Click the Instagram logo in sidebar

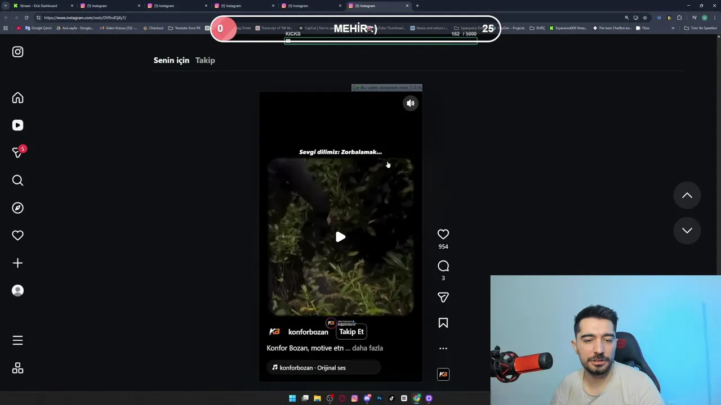[17, 52]
